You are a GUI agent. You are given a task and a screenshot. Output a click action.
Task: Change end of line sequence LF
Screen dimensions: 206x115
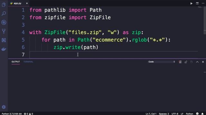click(182, 114)
